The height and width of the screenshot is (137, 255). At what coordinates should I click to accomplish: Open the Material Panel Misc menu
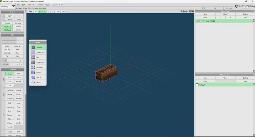[245, 81]
